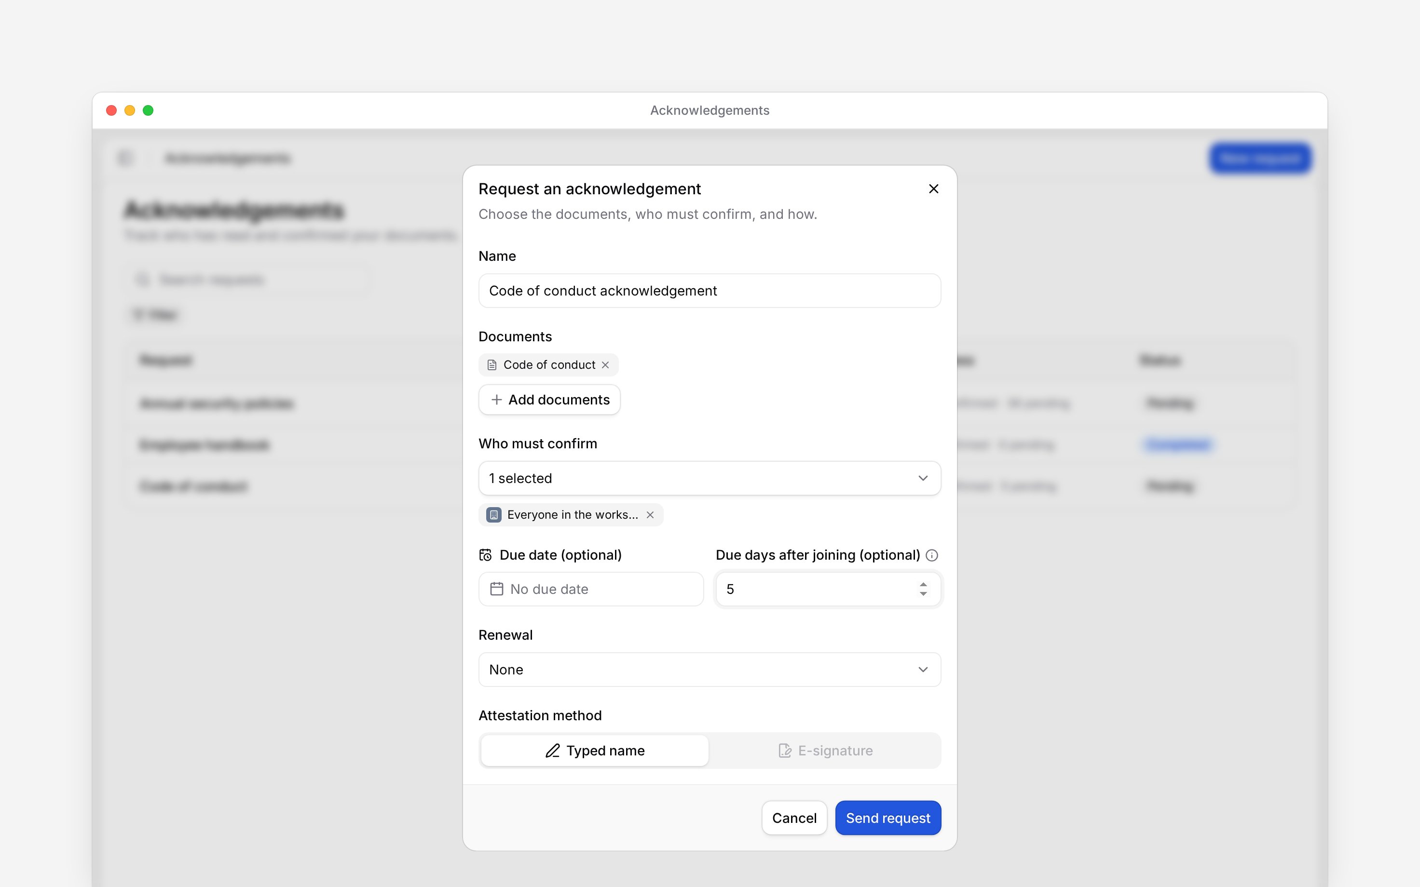Click the calendar icon in due date field
1420x887 pixels.
[496, 589]
